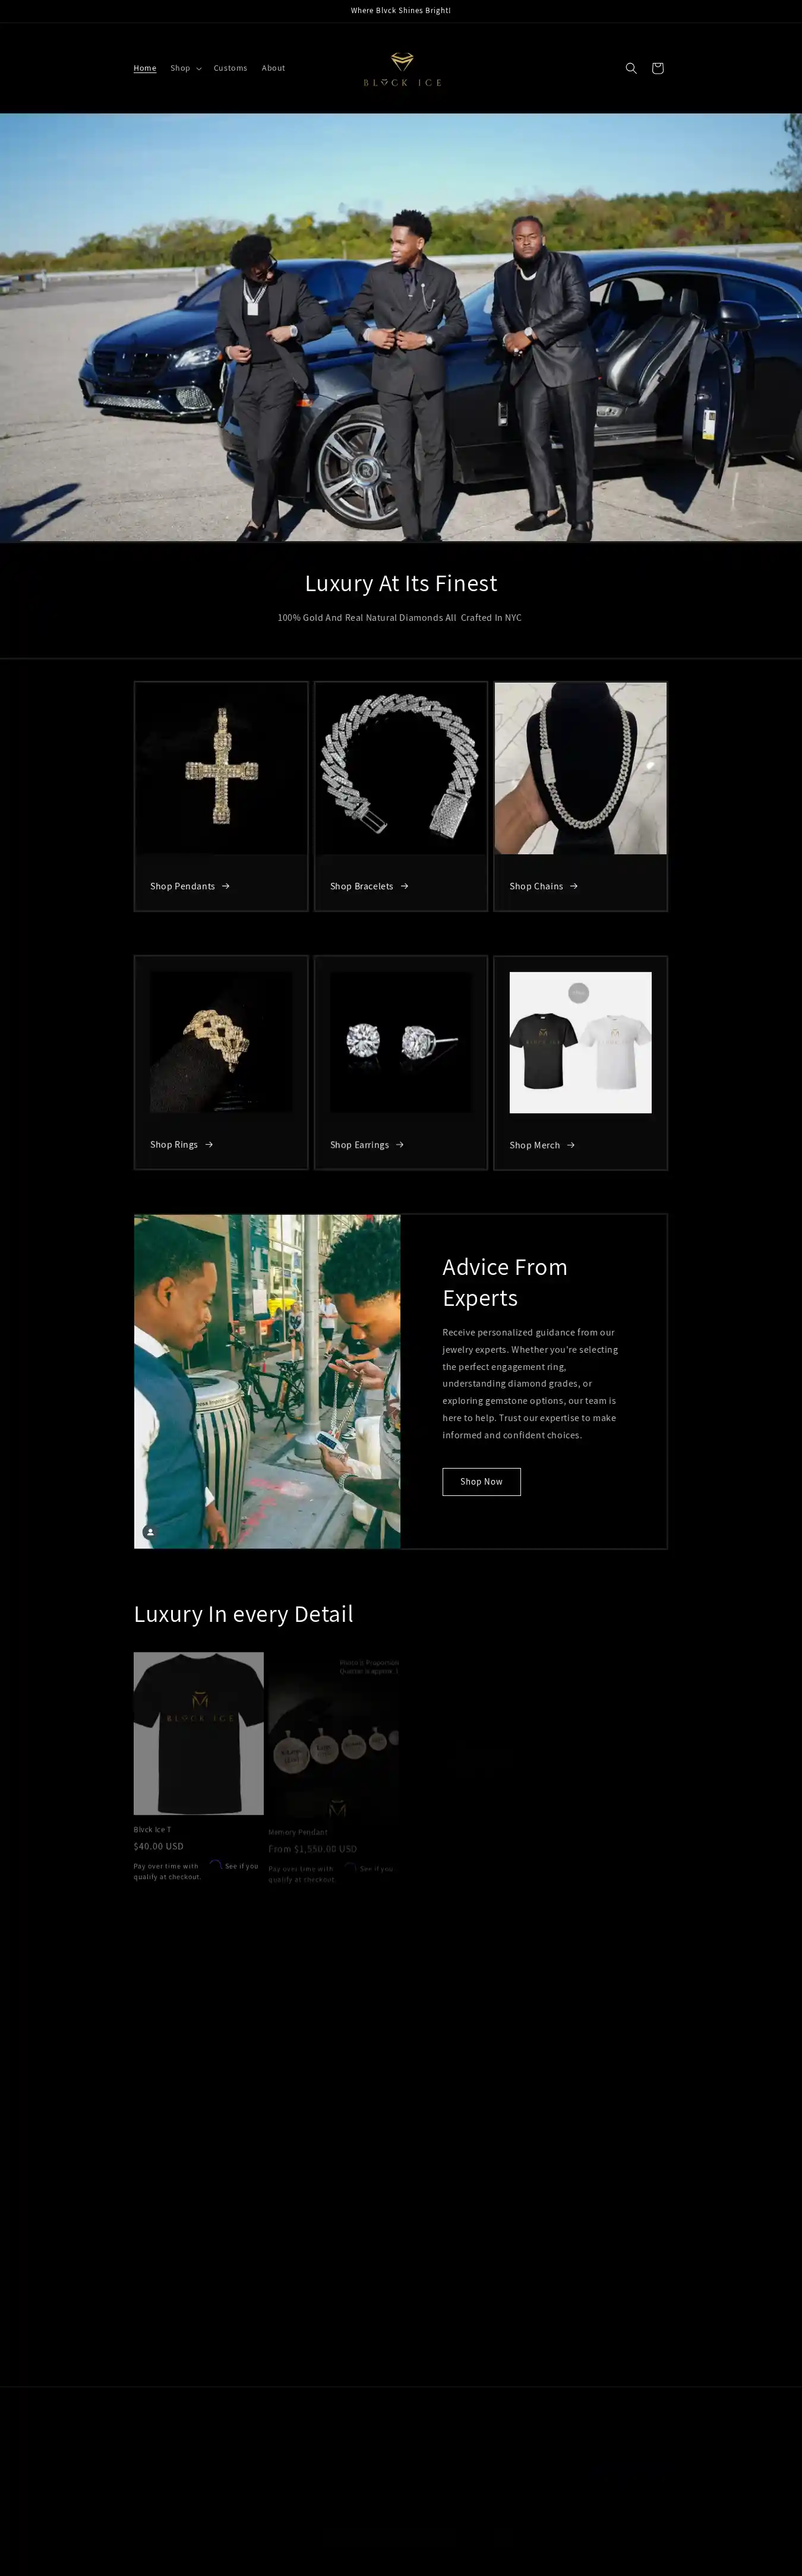The image size is (802, 2576).
Task: Click the arrow beside Shop Chains
Action: (x=574, y=886)
